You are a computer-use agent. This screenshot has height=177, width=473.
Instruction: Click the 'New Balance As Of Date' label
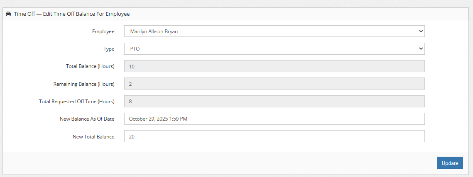[87, 119]
